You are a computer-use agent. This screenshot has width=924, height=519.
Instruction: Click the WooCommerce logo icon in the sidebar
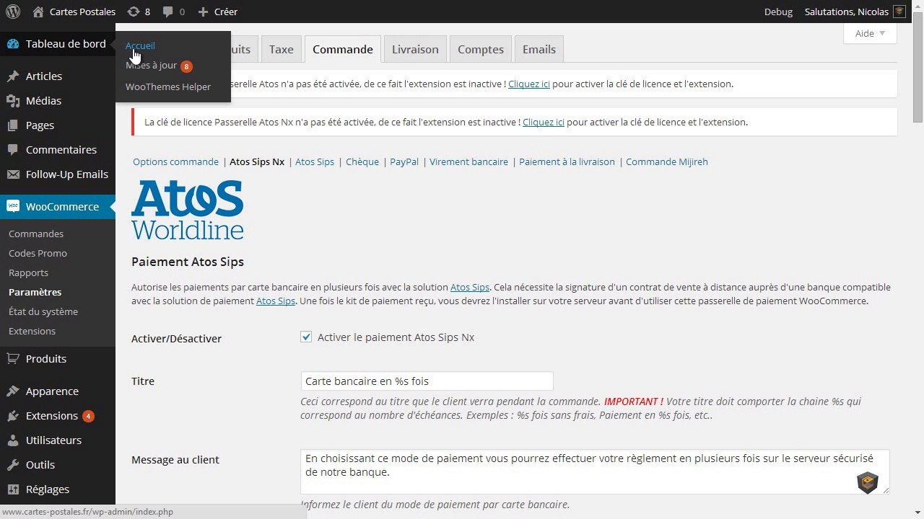coord(13,206)
